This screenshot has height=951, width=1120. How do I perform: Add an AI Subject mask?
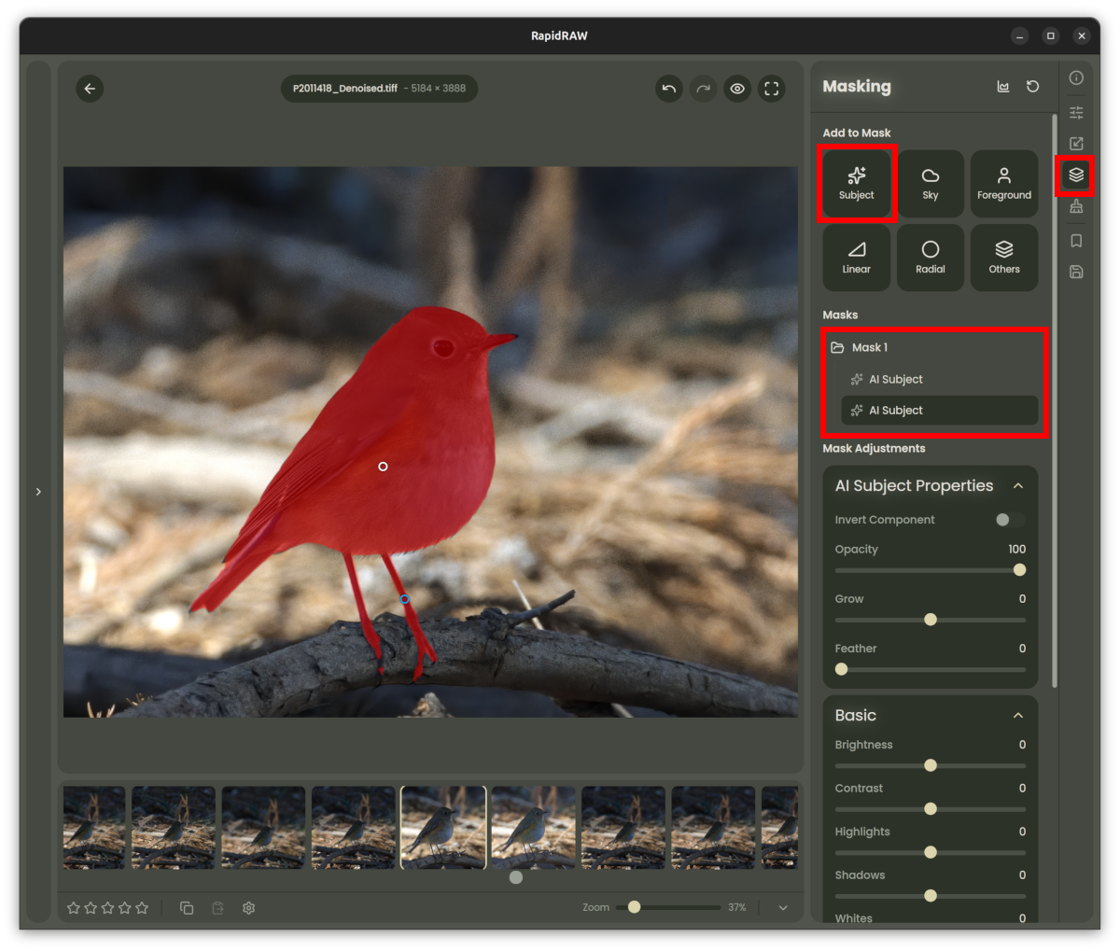click(x=857, y=184)
